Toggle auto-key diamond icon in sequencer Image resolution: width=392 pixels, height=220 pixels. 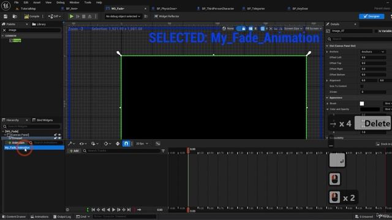(118, 144)
